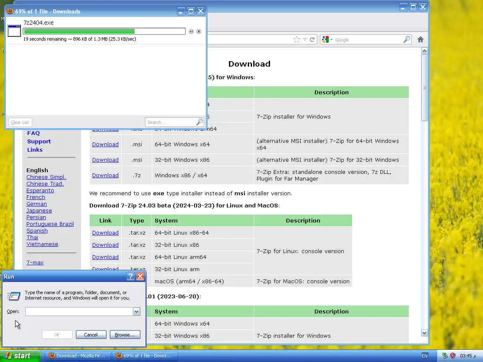This screenshot has width=483, height=362.
Task: Switch language to German
Action: (x=36, y=204)
